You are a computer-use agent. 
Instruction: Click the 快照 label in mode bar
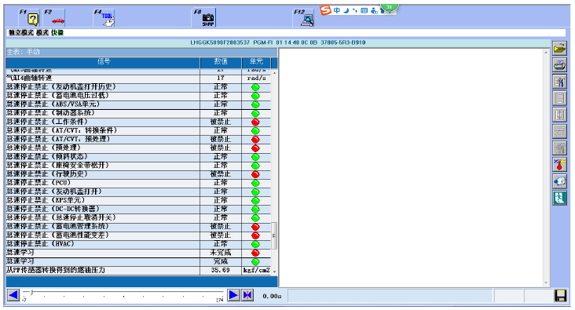tap(57, 33)
